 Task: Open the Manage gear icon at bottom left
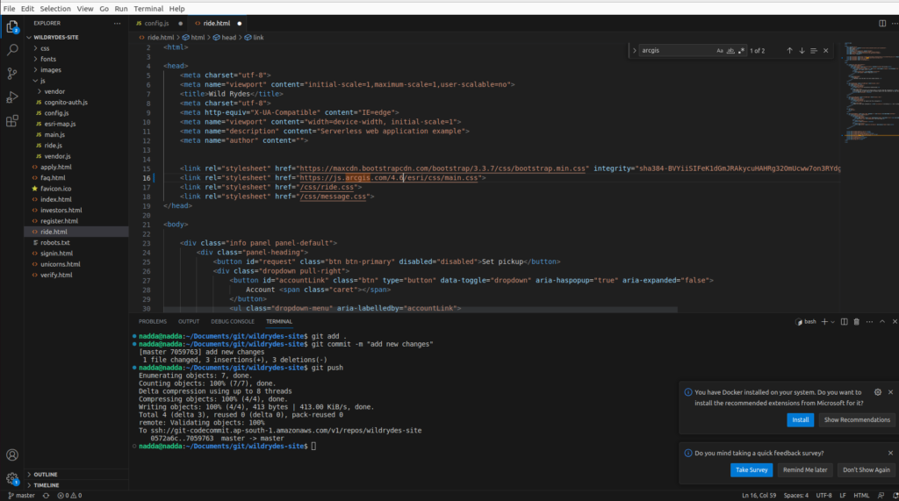pyautogui.click(x=12, y=478)
